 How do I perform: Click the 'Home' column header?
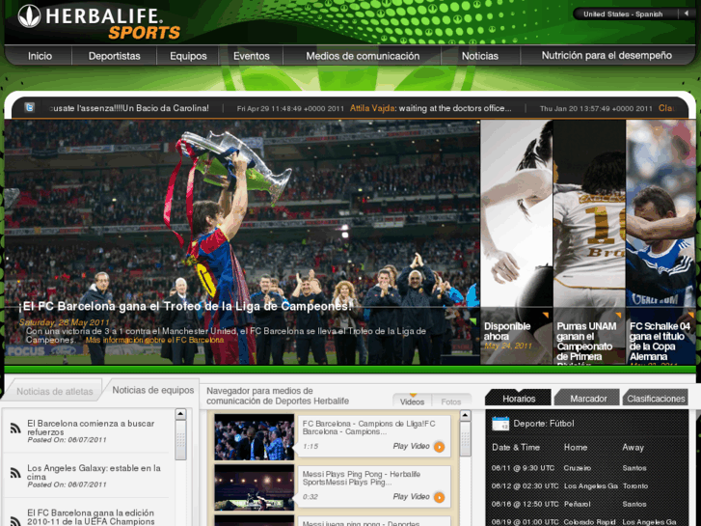tap(576, 447)
